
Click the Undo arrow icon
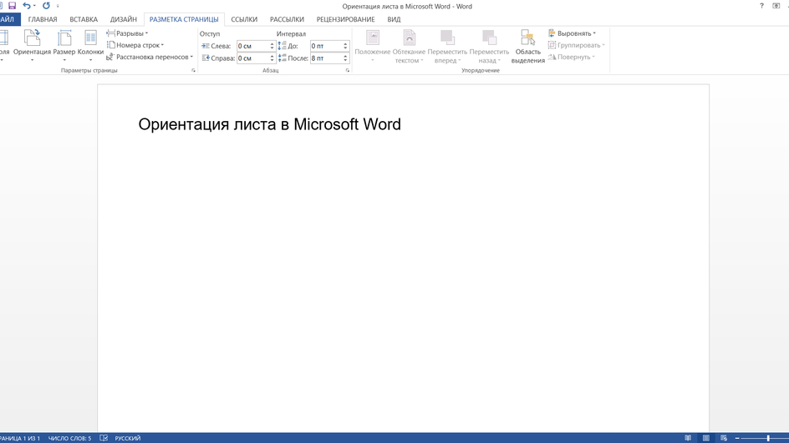[x=27, y=6]
